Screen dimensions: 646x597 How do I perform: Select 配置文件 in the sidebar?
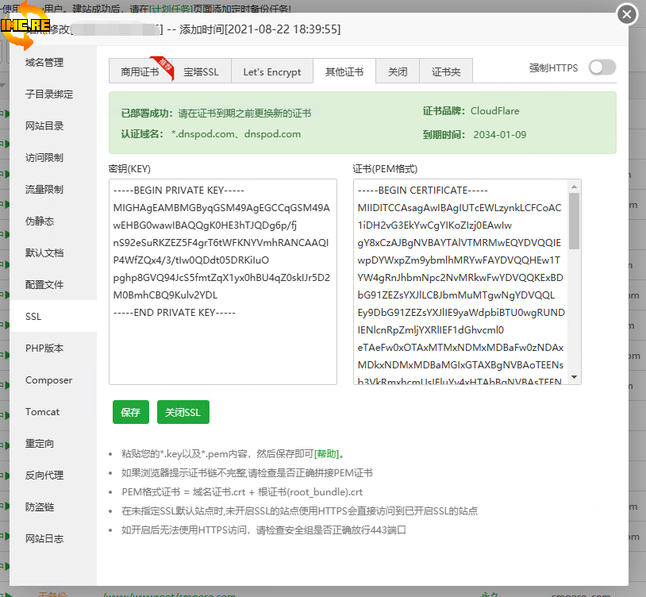44,285
